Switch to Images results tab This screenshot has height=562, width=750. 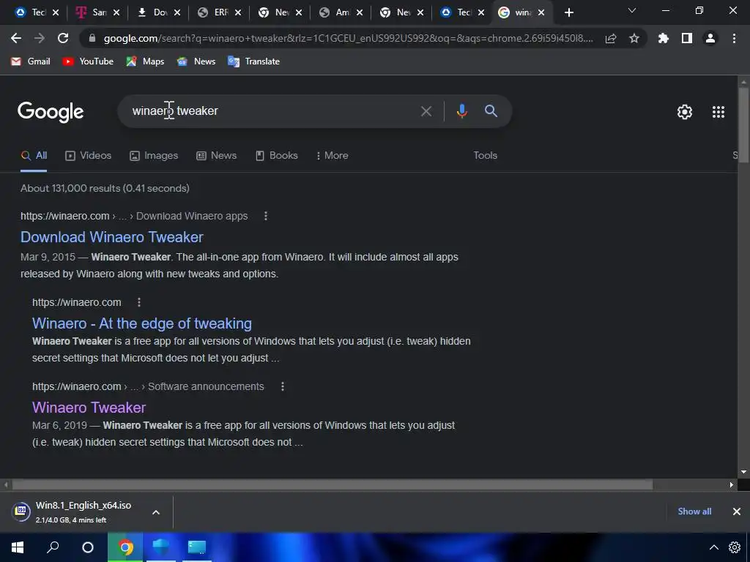click(154, 155)
